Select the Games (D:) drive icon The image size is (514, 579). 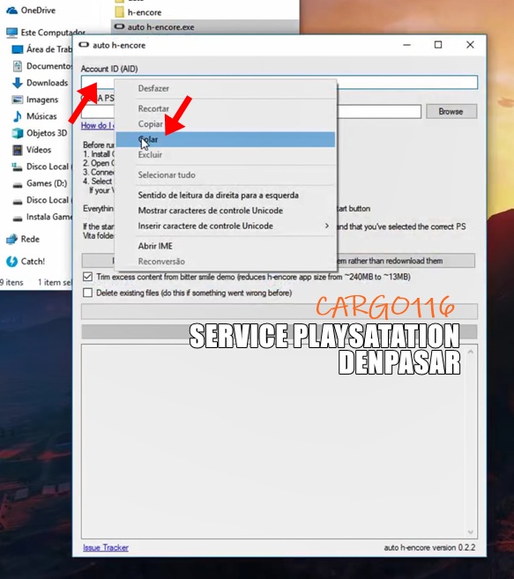(x=18, y=184)
